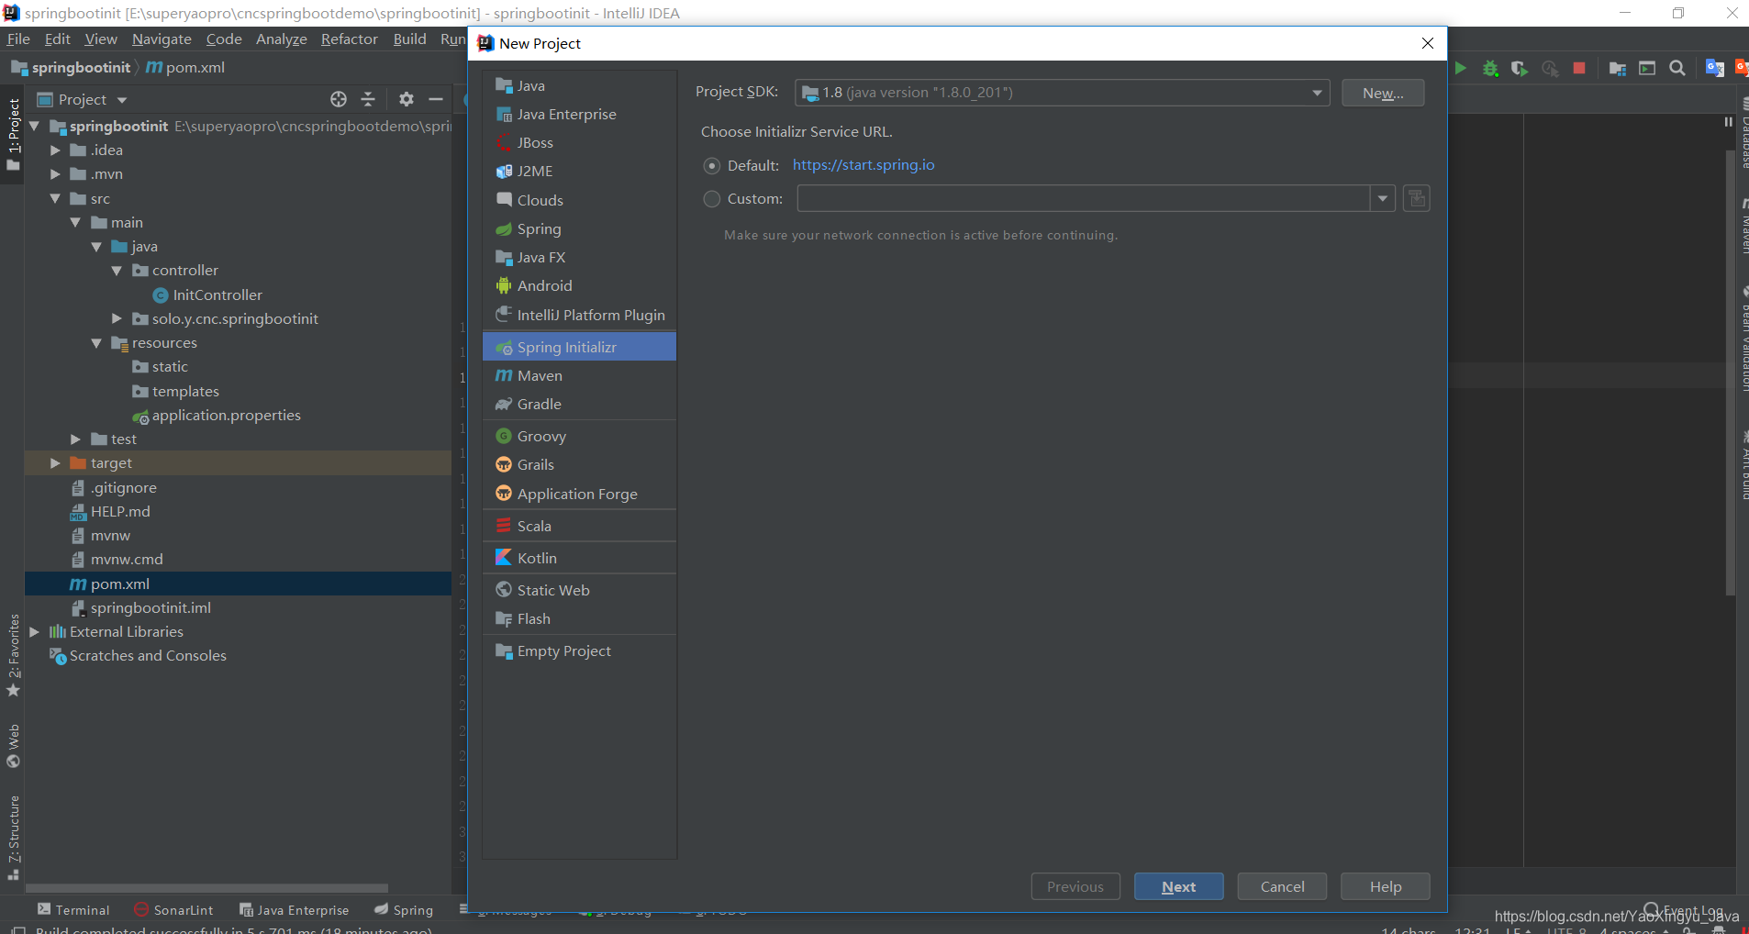This screenshot has width=1749, height=934.
Task: Choose JBoss project type
Action: [579, 142]
